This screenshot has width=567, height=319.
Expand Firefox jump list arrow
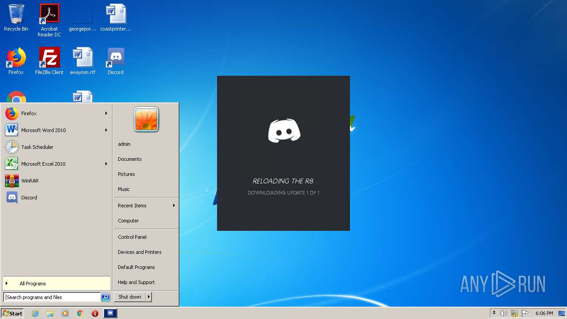click(x=106, y=113)
